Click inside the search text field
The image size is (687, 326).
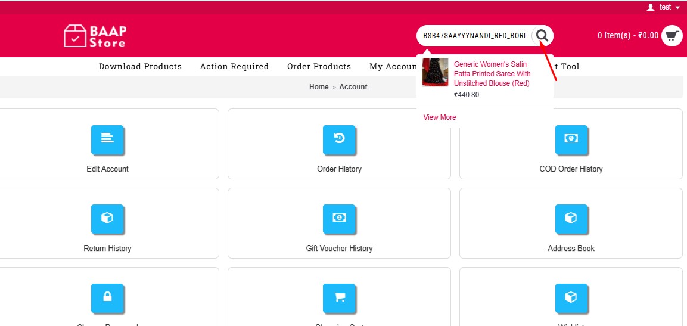click(x=474, y=36)
